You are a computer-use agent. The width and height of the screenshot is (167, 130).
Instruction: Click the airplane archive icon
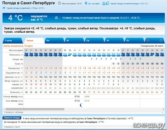[4, 8]
